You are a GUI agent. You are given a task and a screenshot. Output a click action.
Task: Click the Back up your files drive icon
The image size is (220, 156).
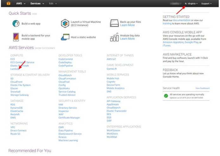(x=114, y=23)
